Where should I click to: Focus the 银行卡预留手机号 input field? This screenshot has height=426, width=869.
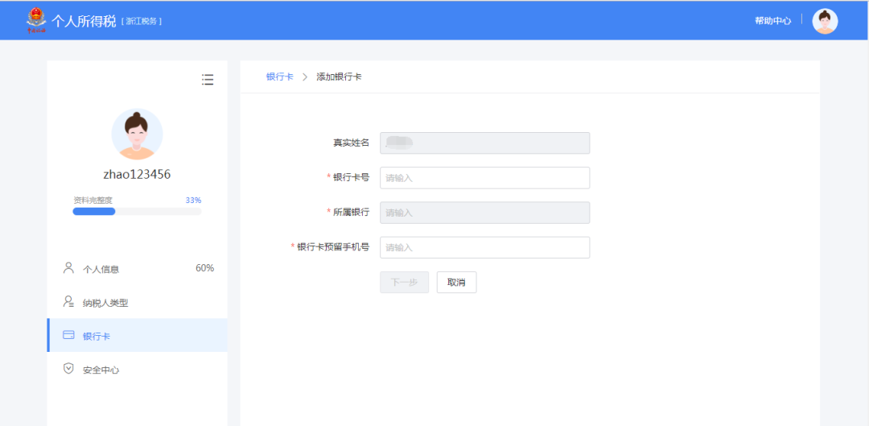point(484,247)
